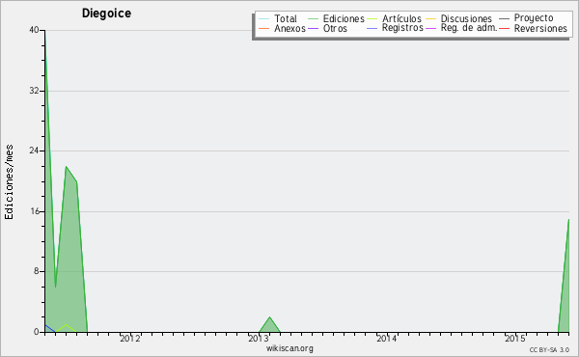Click the 2015 axis label
The width and height of the screenshot is (579, 357).
(515, 338)
